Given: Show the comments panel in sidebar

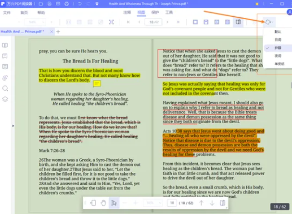Looking at the screenshot, I should point(5,67).
